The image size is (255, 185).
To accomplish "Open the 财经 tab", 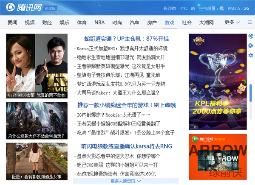I will pos(47,22).
